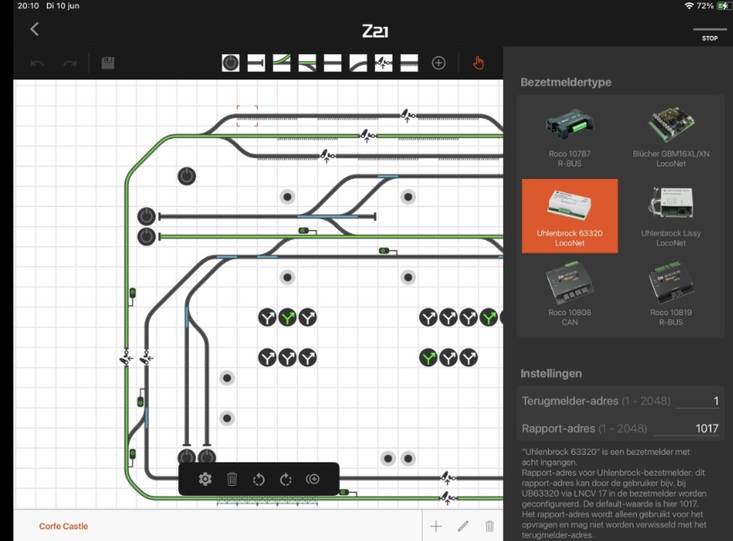Tap the Wi-Fi icon in the status bar

689,6
